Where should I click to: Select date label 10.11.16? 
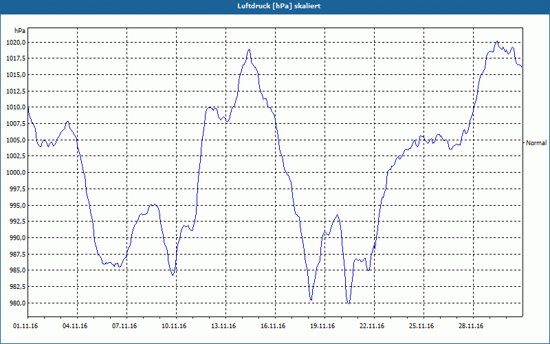pyautogui.click(x=174, y=326)
